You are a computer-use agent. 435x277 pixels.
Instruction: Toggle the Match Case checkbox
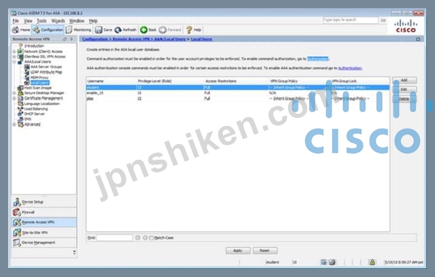click(x=151, y=238)
